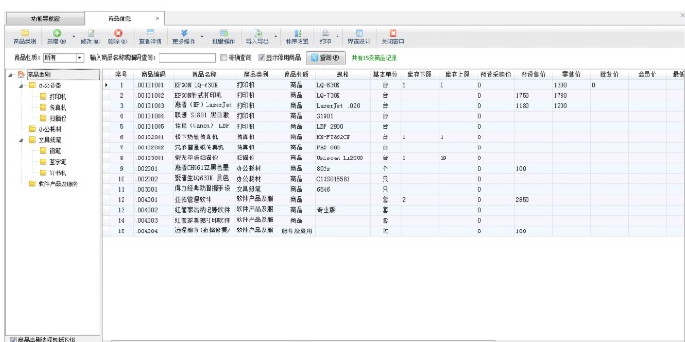This screenshot has width=685, height=342.
Task: Sort by the 商品名称 column header
Action: pyautogui.click(x=204, y=75)
